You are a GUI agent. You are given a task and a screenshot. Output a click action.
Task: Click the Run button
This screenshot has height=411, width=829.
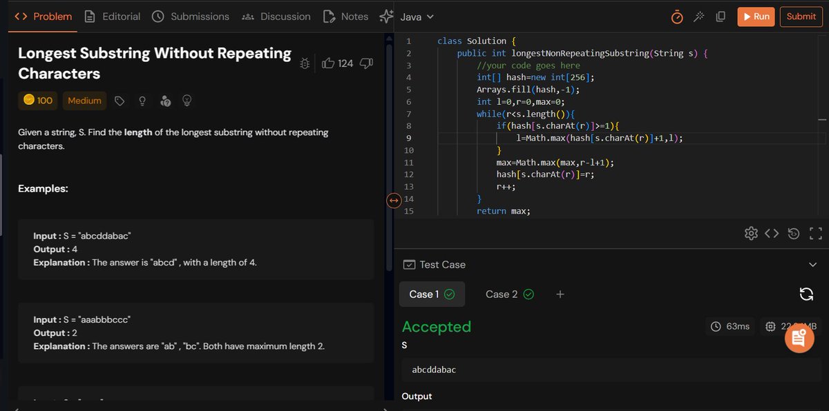pyautogui.click(x=756, y=17)
